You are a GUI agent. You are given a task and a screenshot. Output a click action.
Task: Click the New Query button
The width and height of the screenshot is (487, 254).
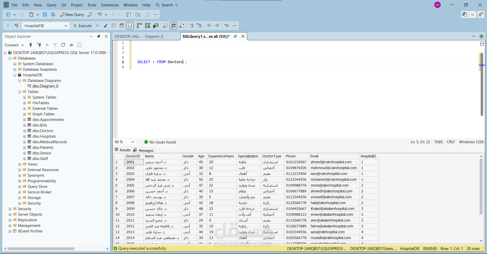[x=72, y=14]
